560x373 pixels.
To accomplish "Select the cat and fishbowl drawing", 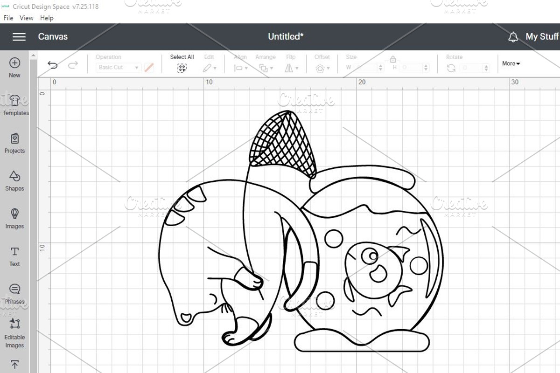I will [301, 231].
